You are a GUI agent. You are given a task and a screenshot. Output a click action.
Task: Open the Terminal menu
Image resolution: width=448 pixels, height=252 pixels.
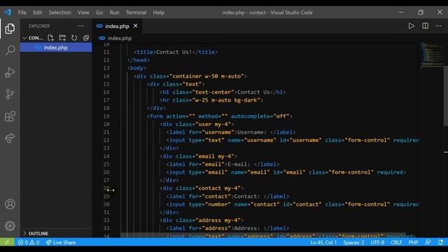click(x=136, y=13)
